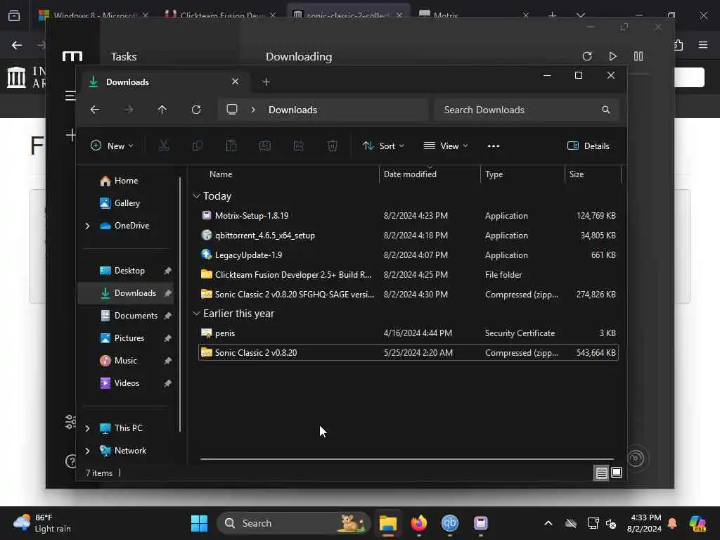Image resolution: width=720 pixels, height=540 pixels.
Task: Open the weather widget showing 86°F
Action: pos(42,523)
